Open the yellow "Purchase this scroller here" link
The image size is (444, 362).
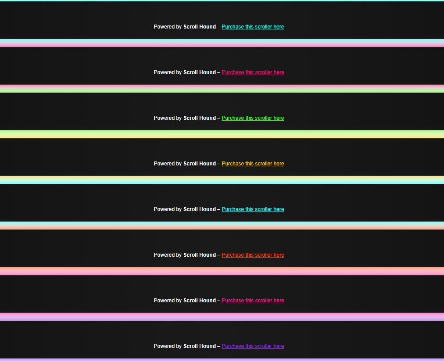click(x=253, y=164)
